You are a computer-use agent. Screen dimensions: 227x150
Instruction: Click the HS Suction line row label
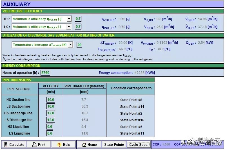pyautogui.click(x=18, y=100)
